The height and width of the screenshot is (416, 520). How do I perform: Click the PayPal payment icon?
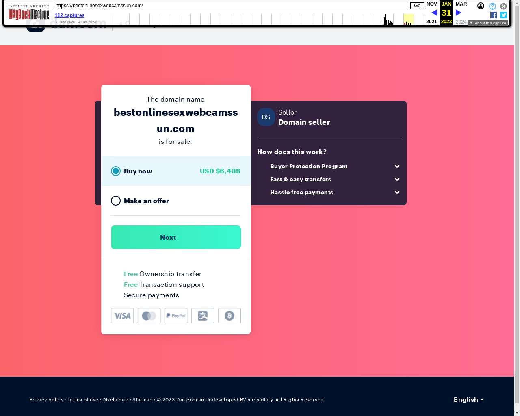(176, 316)
